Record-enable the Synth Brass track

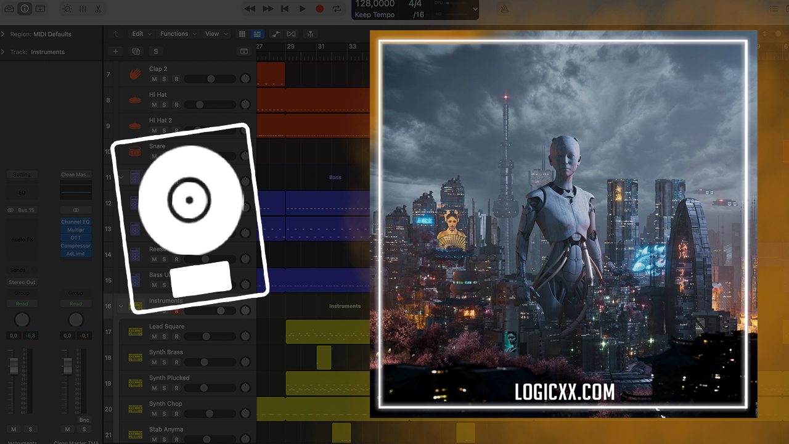176,363
